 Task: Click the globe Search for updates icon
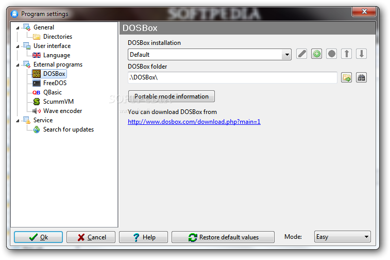click(x=37, y=129)
